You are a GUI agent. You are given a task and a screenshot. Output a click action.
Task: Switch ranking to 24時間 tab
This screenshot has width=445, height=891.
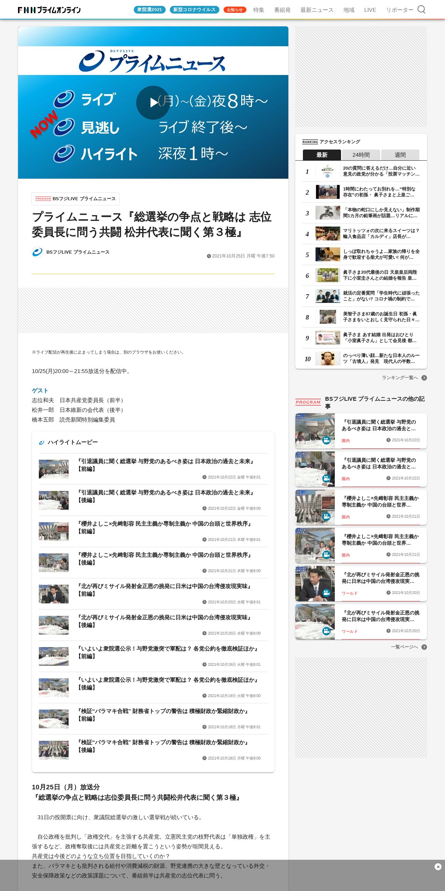tap(361, 155)
